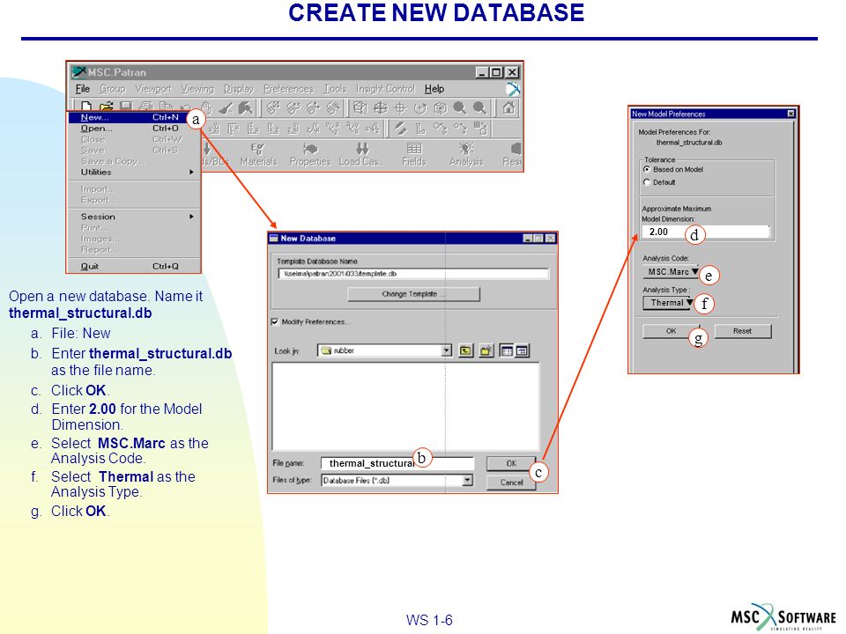This screenshot has height=634, width=846.
Task: Select the Based on Model tolerance radio button
Action: pyautogui.click(x=646, y=169)
